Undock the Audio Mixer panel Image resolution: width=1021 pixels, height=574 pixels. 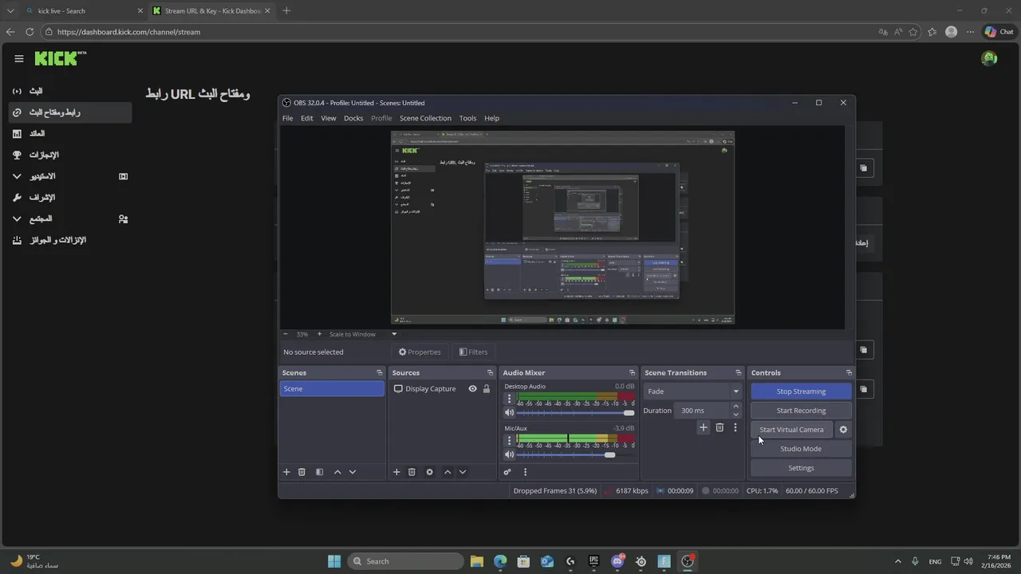pyautogui.click(x=632, y=372)
